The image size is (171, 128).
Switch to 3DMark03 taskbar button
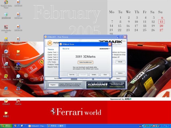tap(37, 126)
